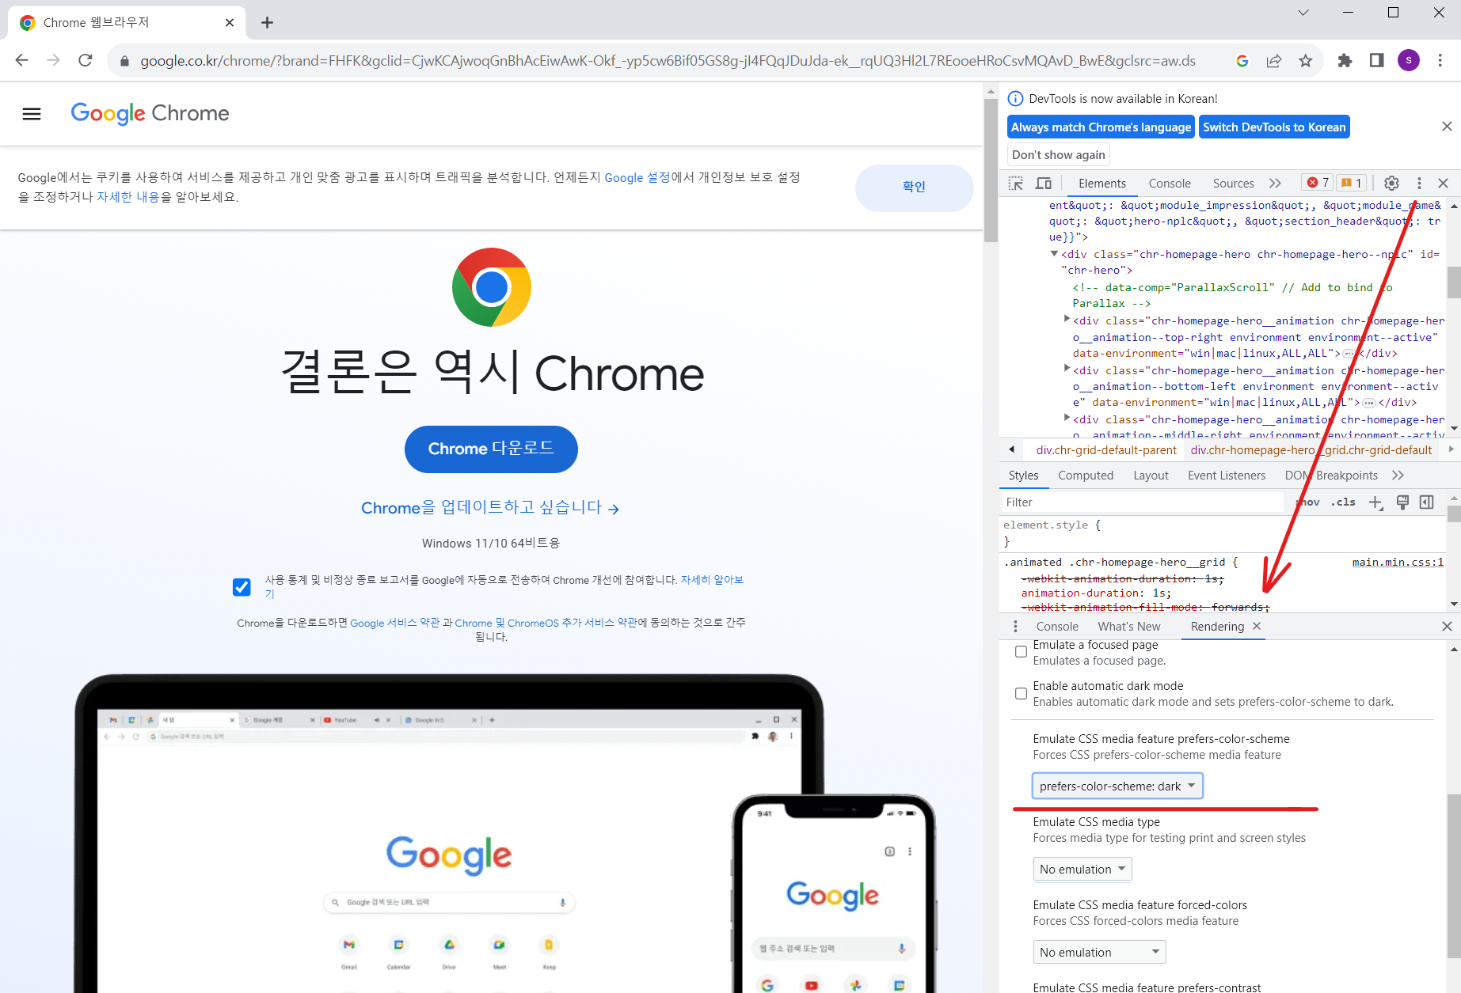Close the DevTools panel
This screenshot has width=1461, height=993.
[1444, 184]
